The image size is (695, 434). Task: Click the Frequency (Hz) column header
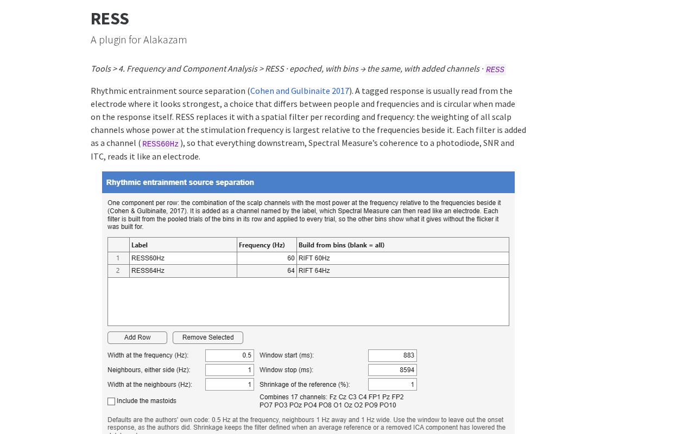pos(267,245)
